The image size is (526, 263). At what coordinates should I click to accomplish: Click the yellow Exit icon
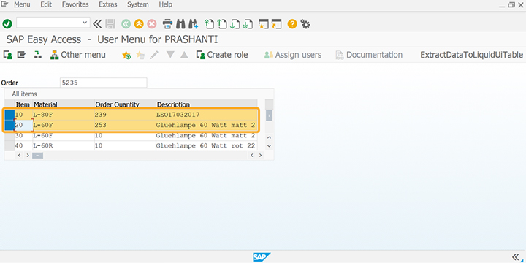139,24
